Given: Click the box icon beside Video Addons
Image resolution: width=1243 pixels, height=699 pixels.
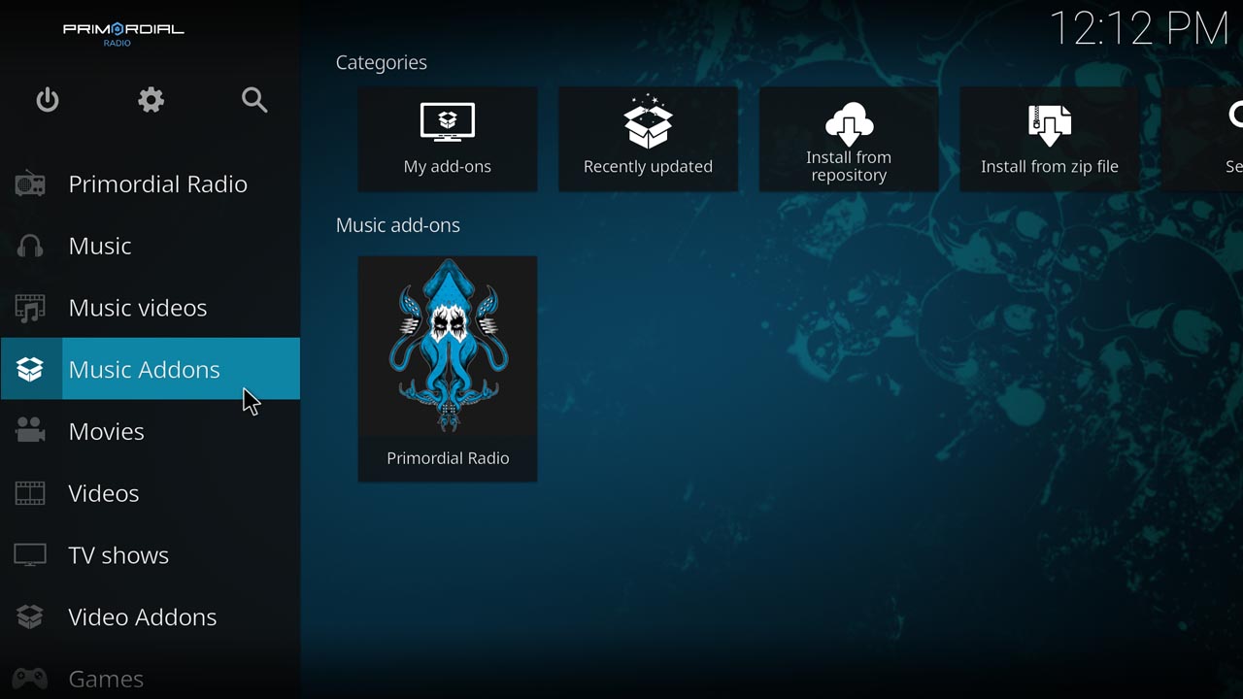Looking at the screenshot, I should (x=30, y=616).
